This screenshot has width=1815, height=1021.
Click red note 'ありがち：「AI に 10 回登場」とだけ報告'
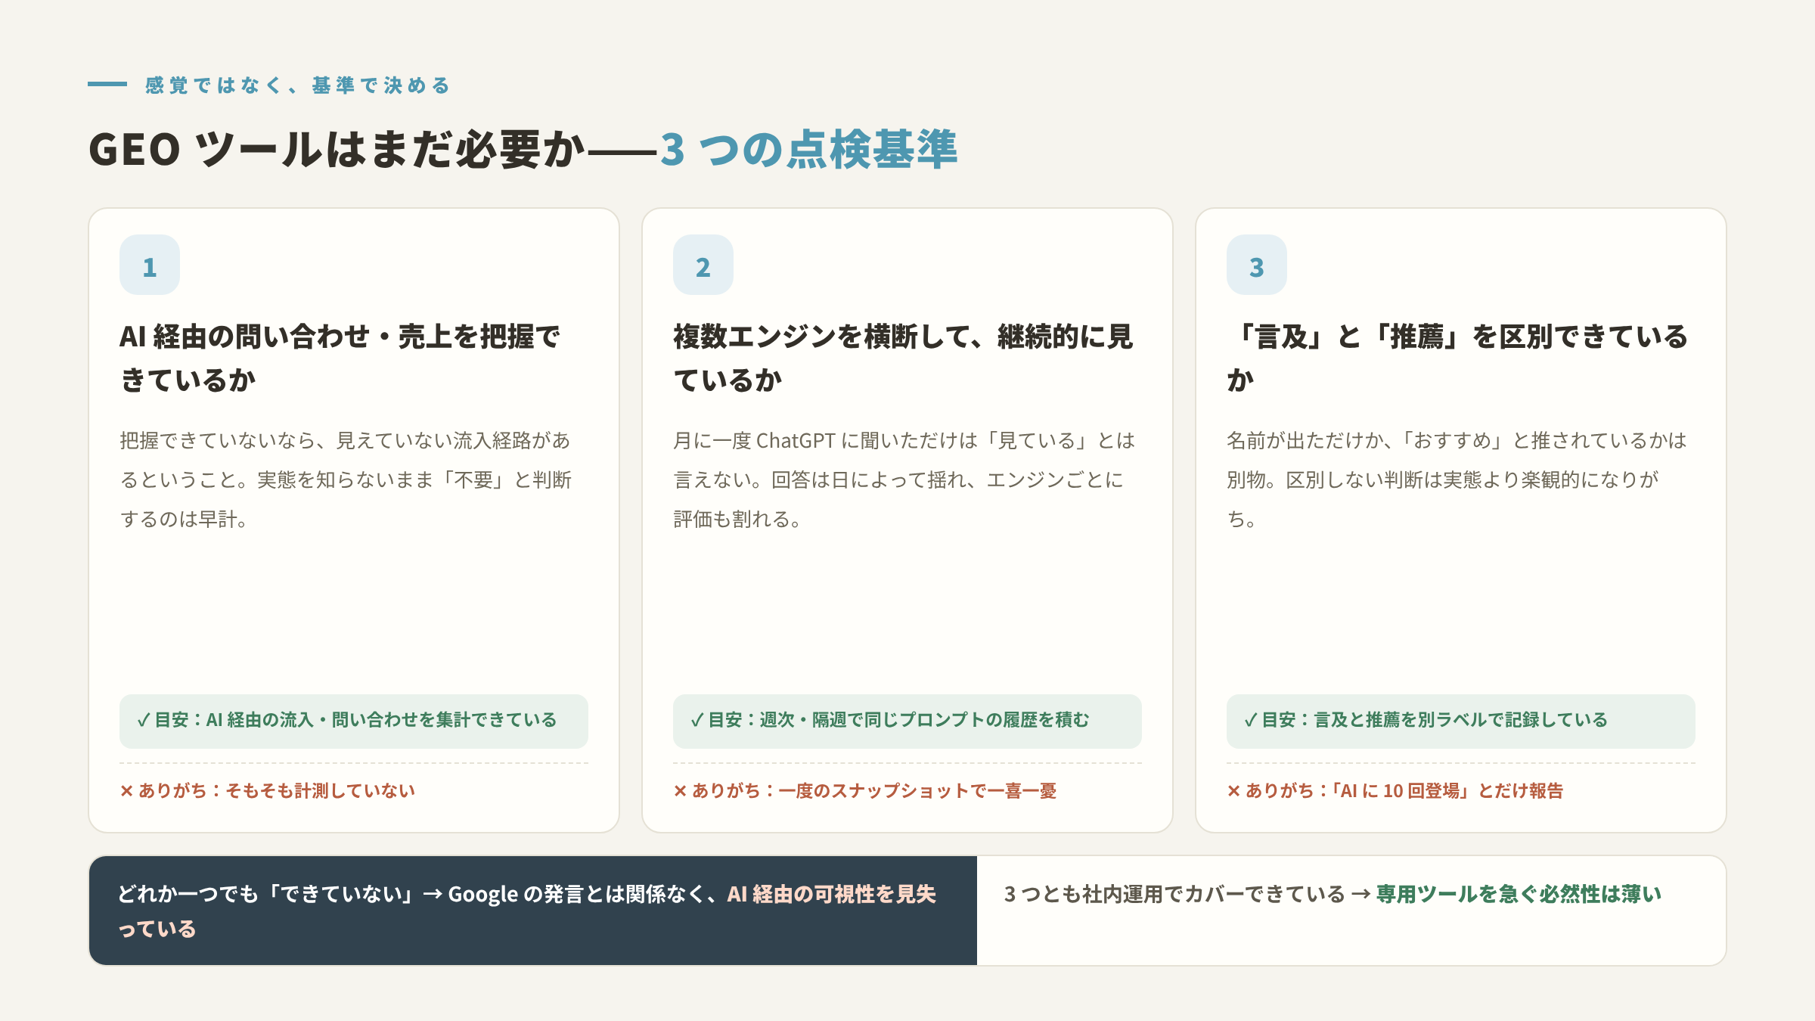(x=1395, y=790)
